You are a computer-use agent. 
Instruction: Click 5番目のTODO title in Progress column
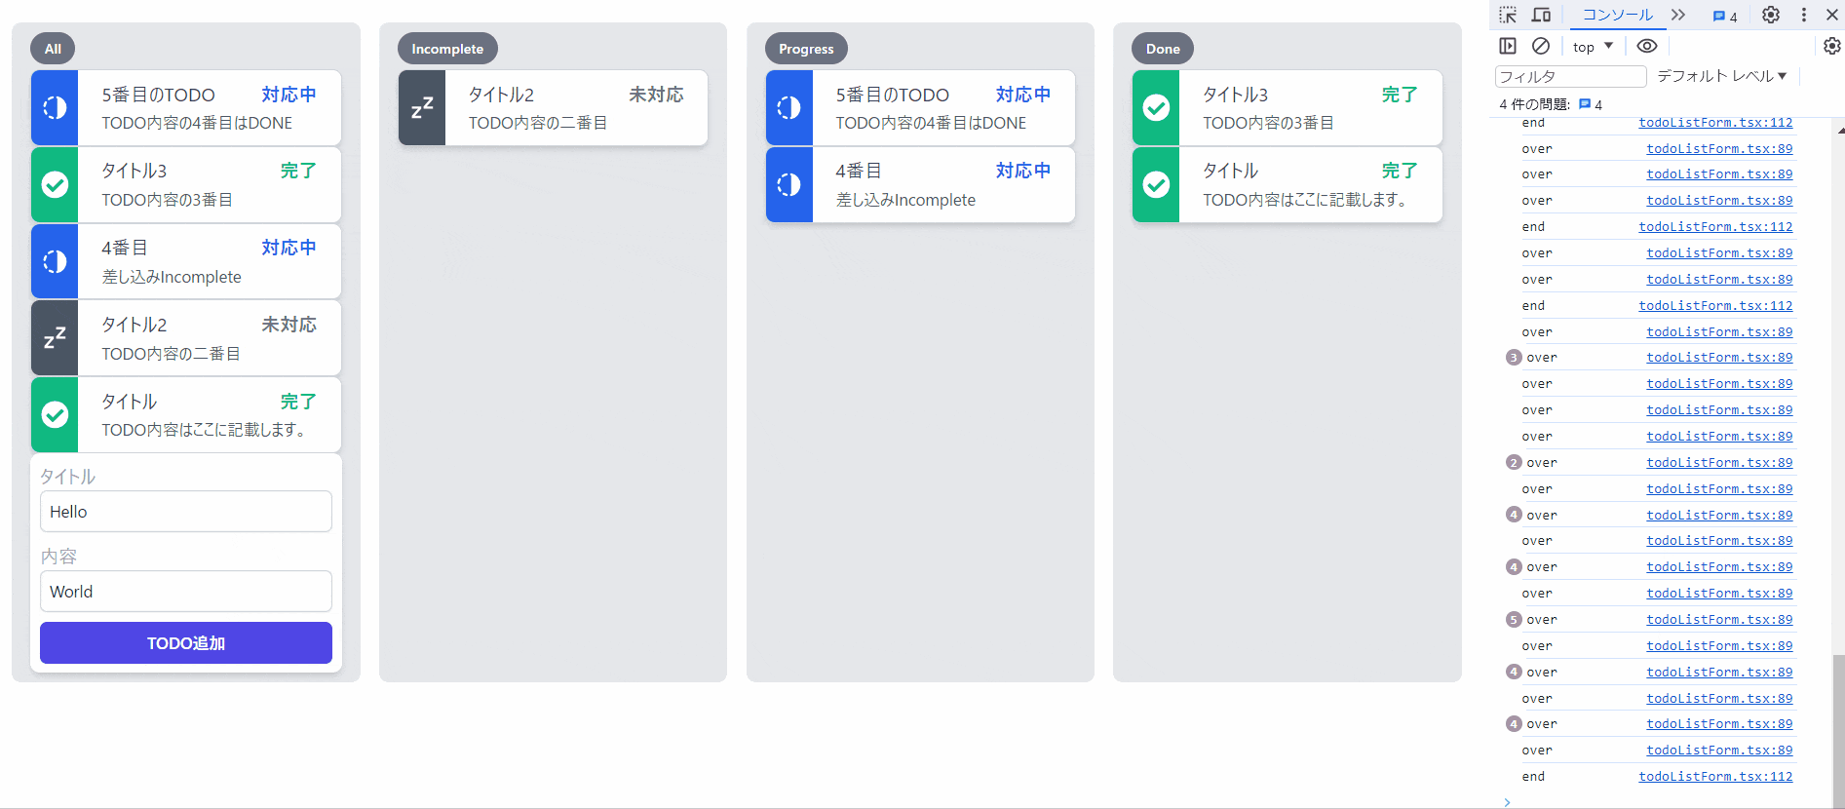[x=892, y=95]
